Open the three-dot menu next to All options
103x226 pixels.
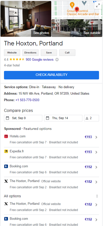point(97,196)
